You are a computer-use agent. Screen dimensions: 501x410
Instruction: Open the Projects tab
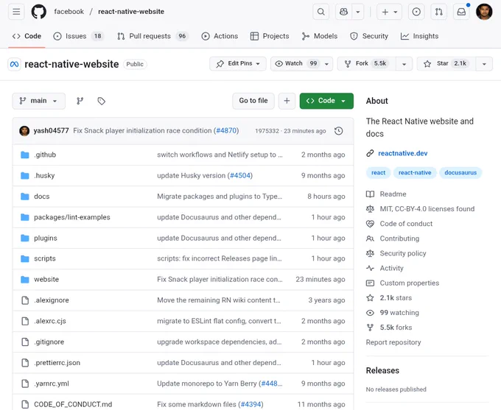[270, 36]
